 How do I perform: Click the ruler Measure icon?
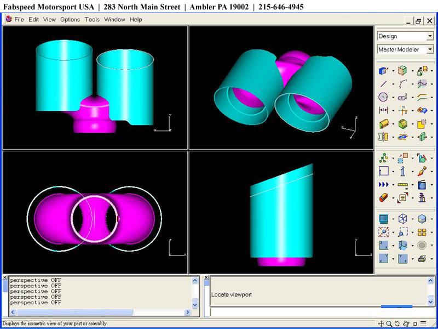[403, 185]
